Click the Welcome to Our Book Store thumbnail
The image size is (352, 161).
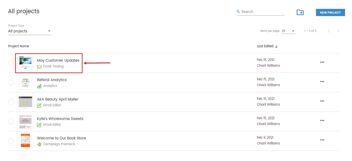(x=25, y=141)
